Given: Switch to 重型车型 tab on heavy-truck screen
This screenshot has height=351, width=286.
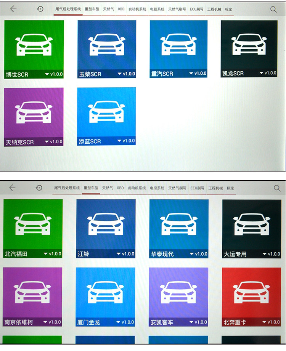Looking at the screenshot, I should click(x=91, y=188).
